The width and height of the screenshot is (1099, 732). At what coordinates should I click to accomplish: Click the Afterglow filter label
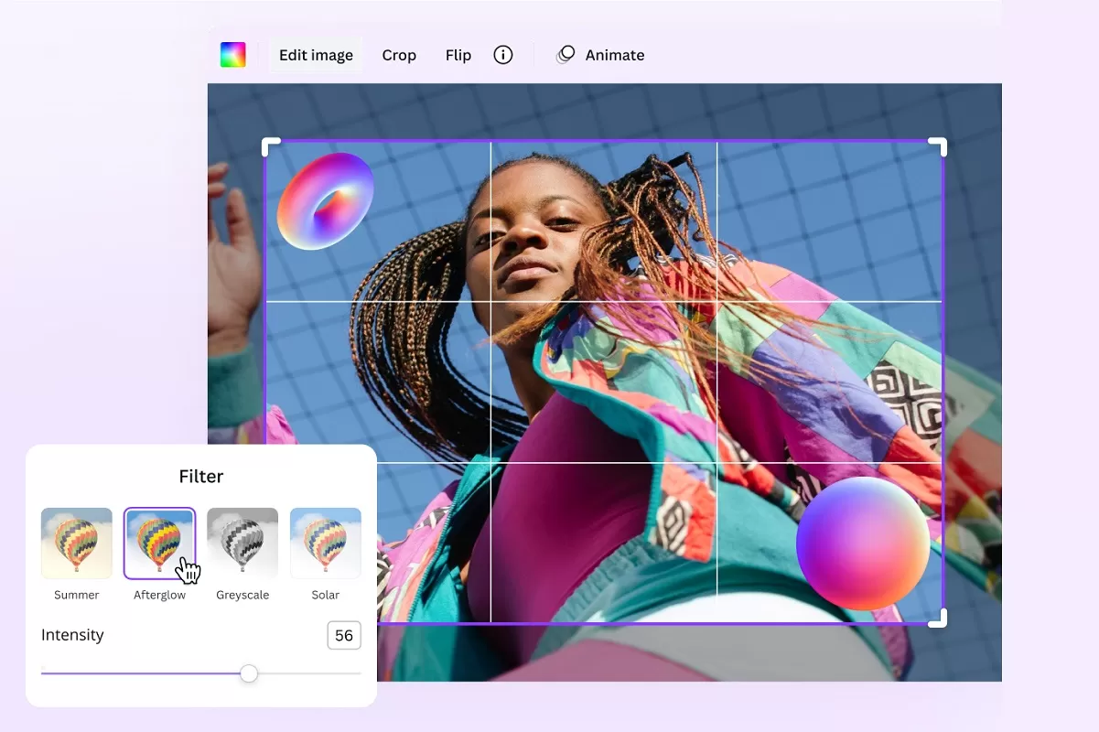coord(160,595)
